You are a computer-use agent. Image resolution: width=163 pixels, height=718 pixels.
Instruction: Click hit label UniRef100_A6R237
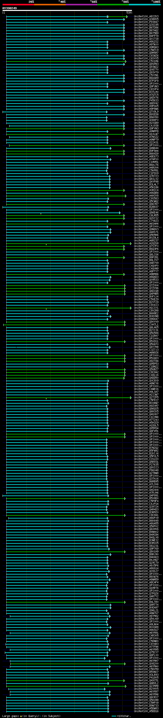[x=146, y=240]
